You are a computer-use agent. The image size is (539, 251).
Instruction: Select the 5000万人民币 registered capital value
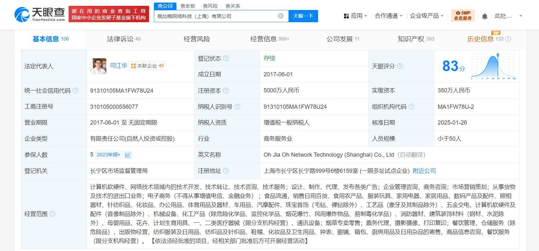click(281, 90)
